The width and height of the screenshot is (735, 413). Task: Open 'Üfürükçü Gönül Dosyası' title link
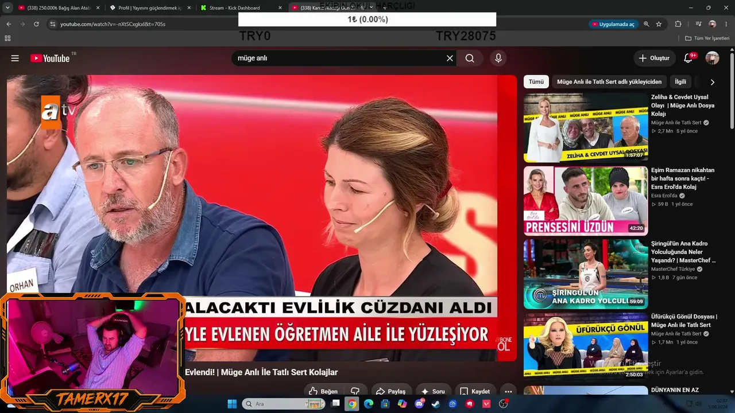684,321
